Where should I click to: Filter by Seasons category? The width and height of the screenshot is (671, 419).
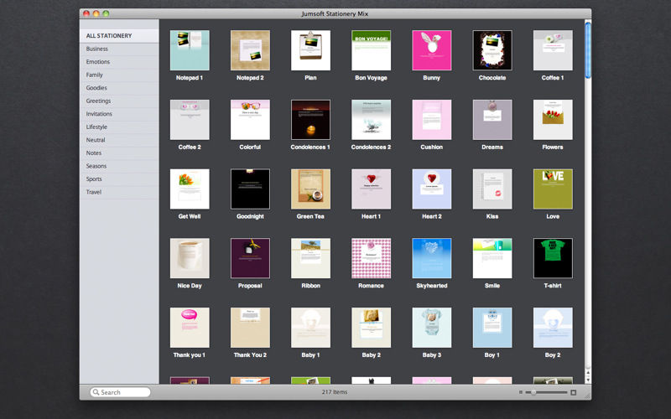[119, 166]
